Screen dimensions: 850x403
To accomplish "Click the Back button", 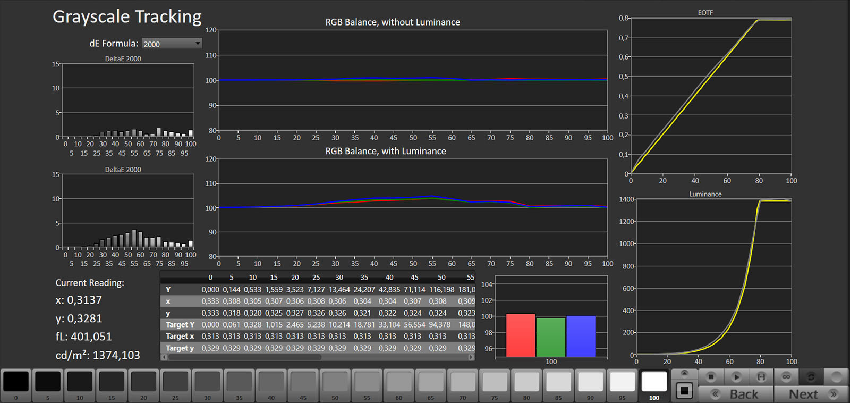I will click(736, 394).
